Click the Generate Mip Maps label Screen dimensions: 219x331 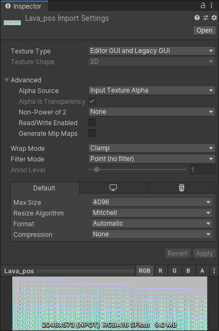point(48,134)
